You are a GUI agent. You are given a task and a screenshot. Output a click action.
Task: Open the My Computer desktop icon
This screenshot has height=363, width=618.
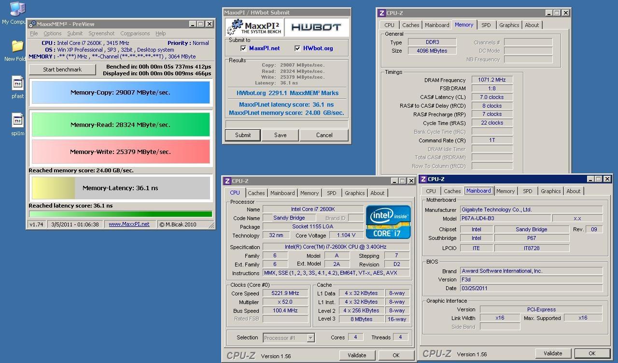[x=17, y=9]
